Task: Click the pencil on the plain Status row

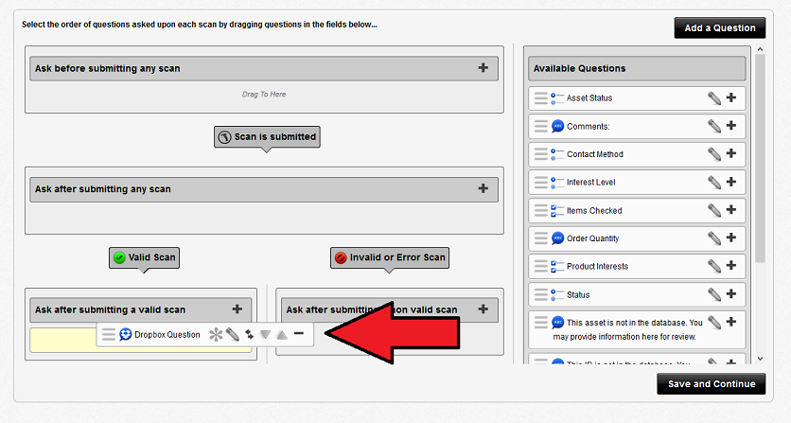Action: coord(713,293)
